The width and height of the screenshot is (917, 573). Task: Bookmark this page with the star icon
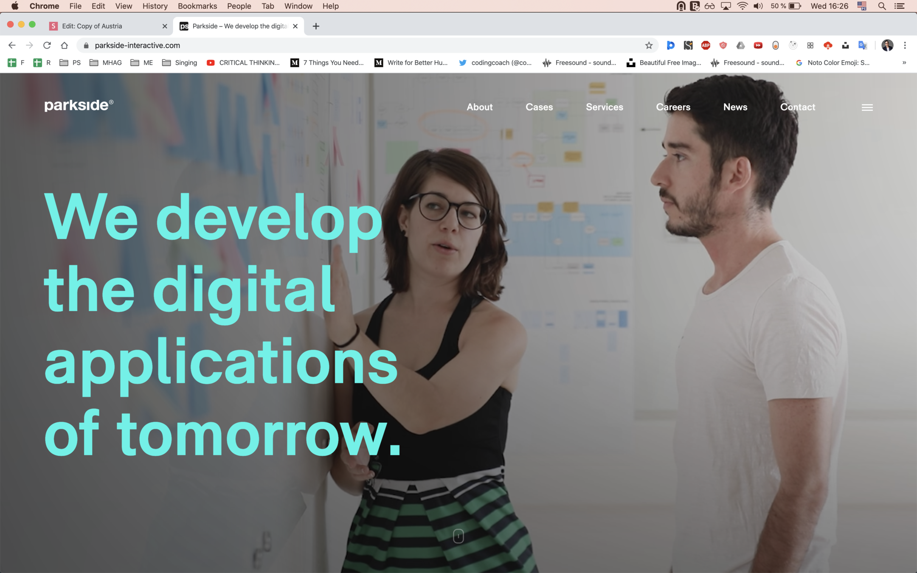click(649, 45)
